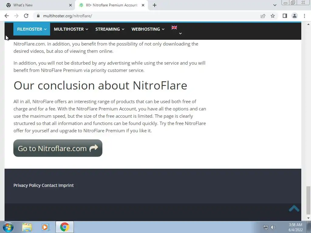Viewport: 311px width, 233px height.
Task: Open Chrome three-dot menu
Action: tap(304, 16)
